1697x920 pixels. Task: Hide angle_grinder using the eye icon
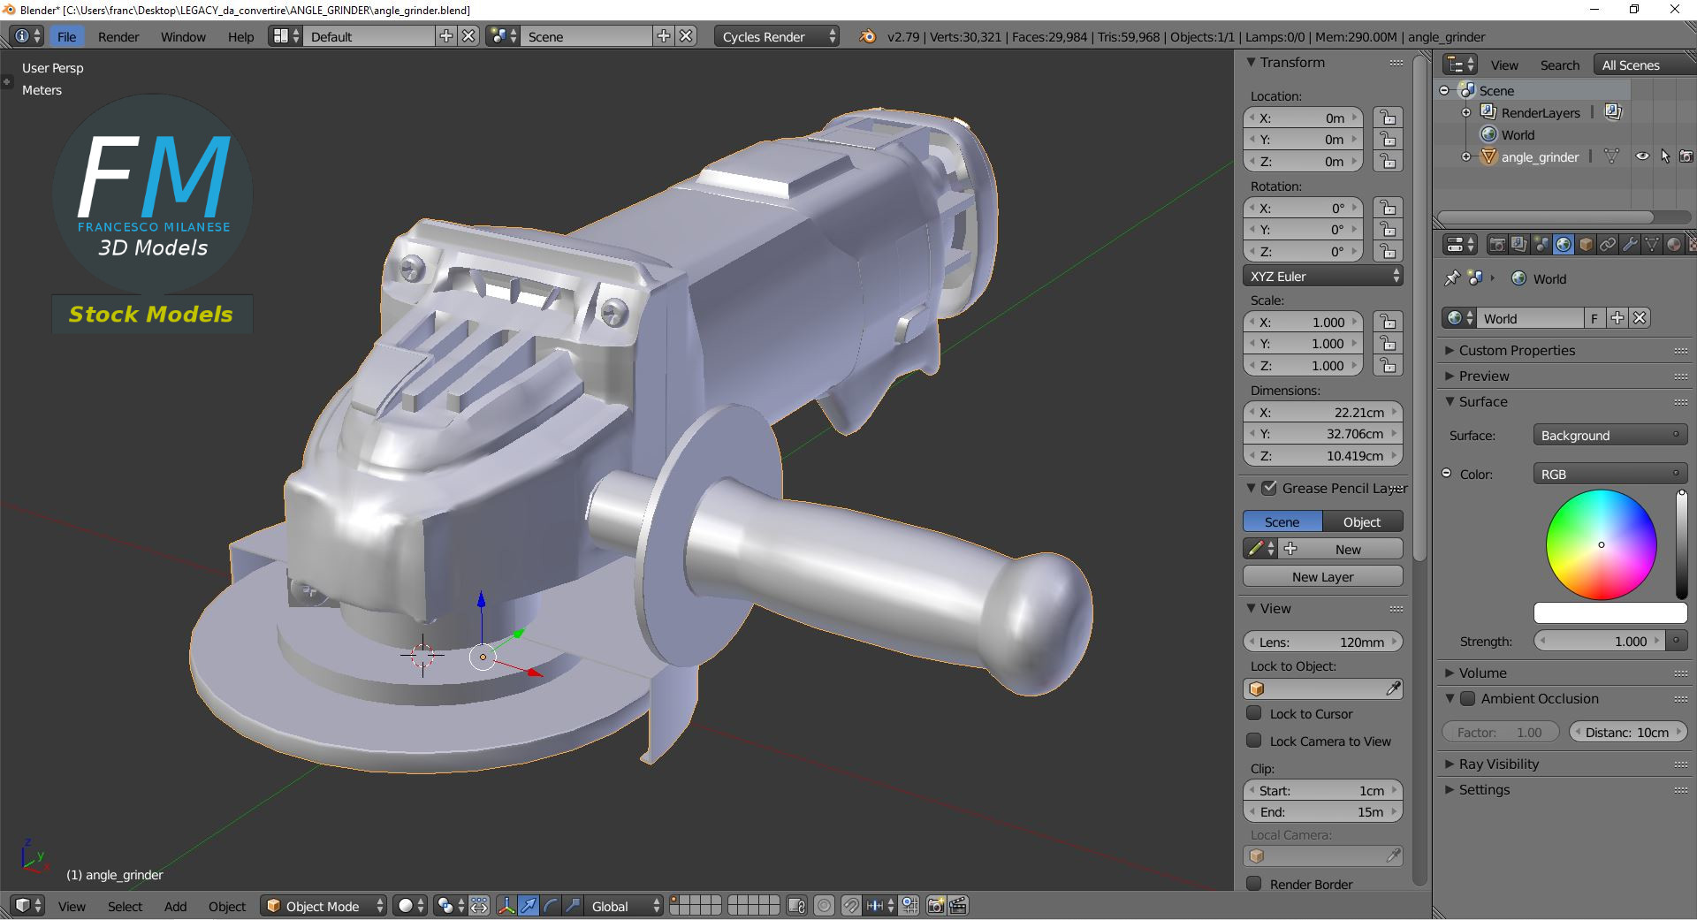pyautogui.click(x=1642, y=156)
